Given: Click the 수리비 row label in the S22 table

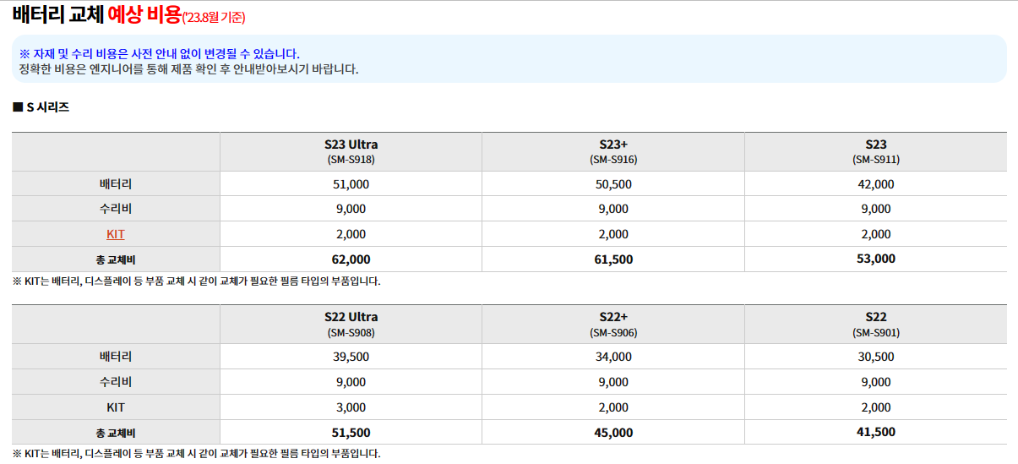Looking at the screenshot, I should click(x=116, y=382).
